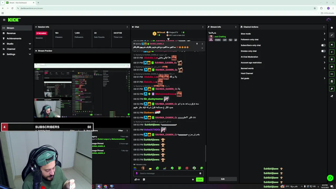Switch to the Kick Dashboard browser tab
The image size is (336, 189).
point(20,3)
